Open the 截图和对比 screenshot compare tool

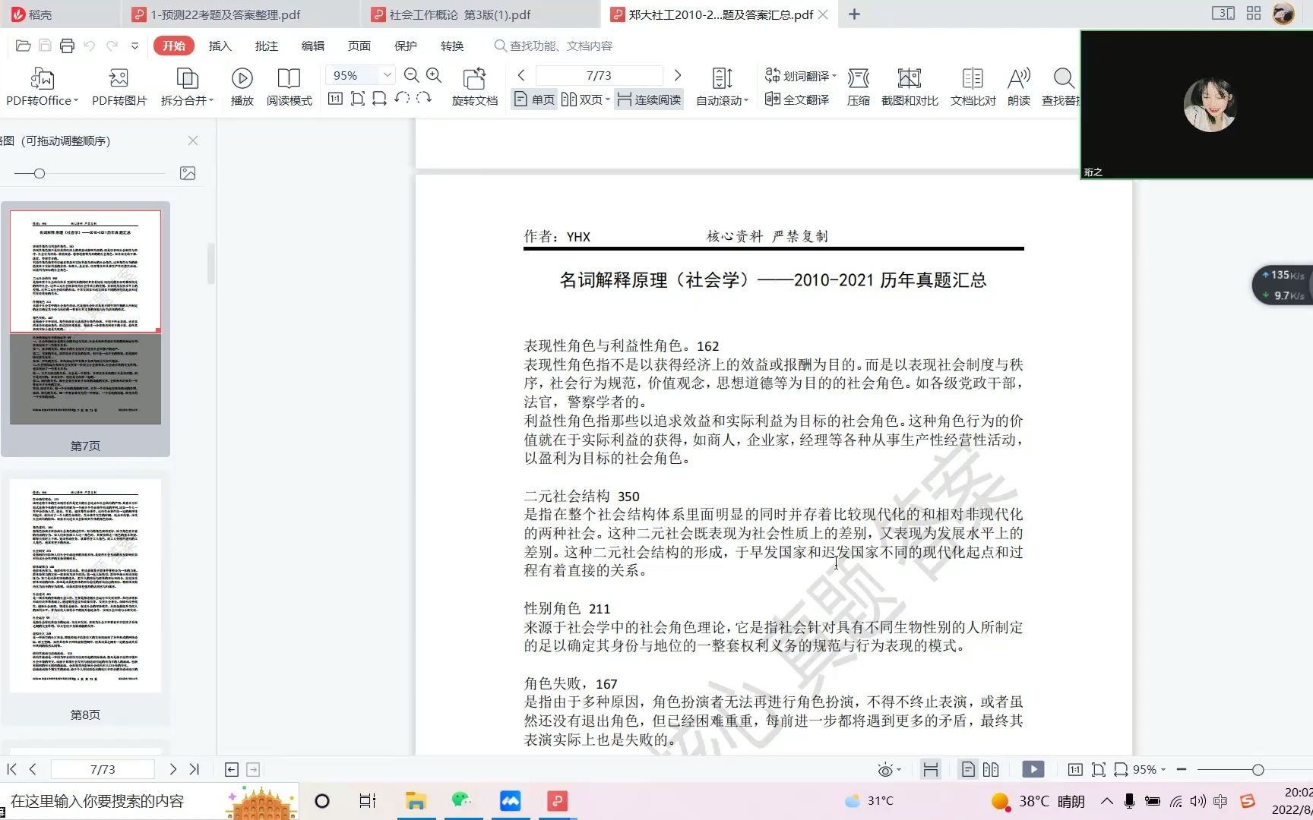click(910, 87)
